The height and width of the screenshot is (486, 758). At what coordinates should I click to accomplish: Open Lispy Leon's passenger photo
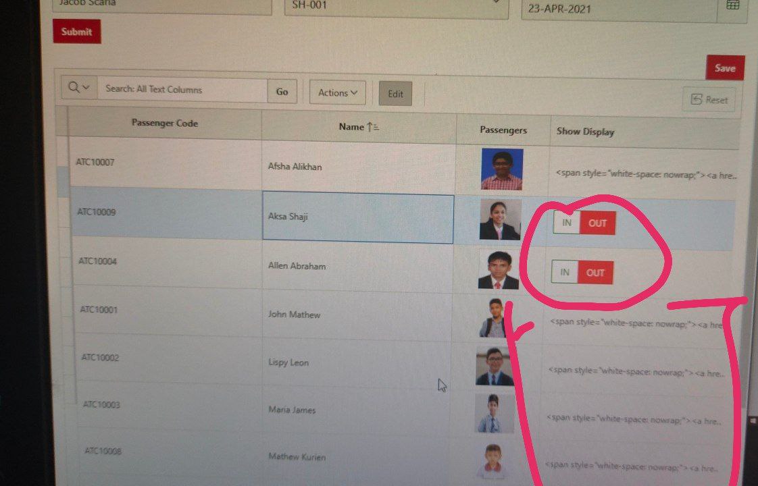pyautogui.click(x=495, y=366)
